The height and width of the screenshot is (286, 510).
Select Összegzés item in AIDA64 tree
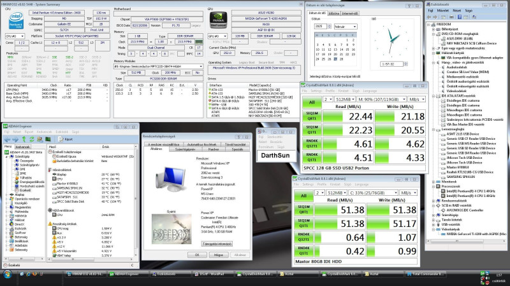27,161
